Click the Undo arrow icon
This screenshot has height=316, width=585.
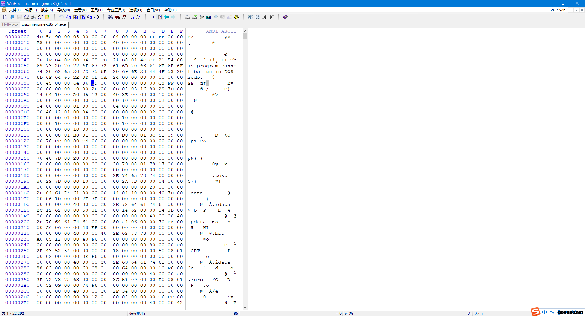61,17
